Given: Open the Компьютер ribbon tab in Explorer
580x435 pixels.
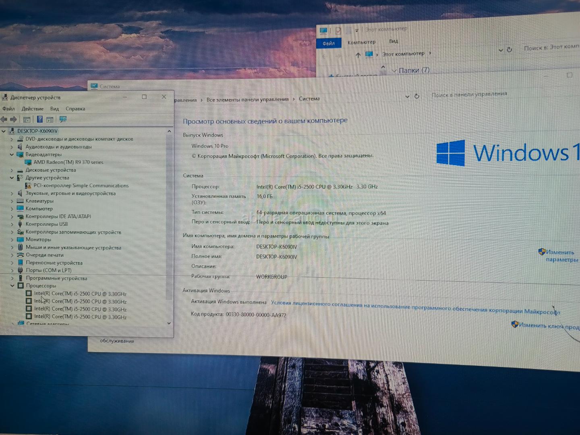Looking at the screenshot, I should tap(361, 42).
